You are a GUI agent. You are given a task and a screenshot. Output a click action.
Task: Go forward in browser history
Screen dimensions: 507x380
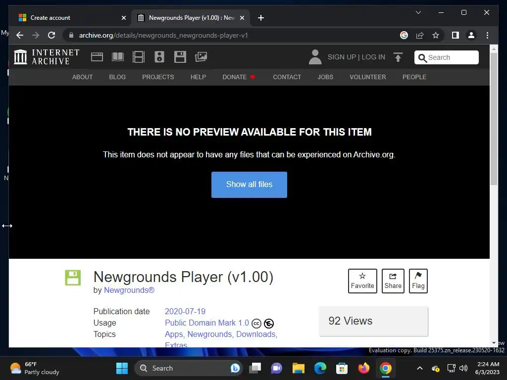[x=36, y=35]
